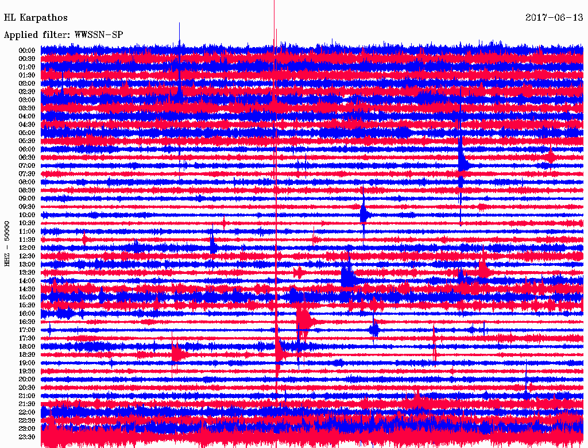Select the 06:00 time label
Viewport: 588px width, 448px height.
27,149
